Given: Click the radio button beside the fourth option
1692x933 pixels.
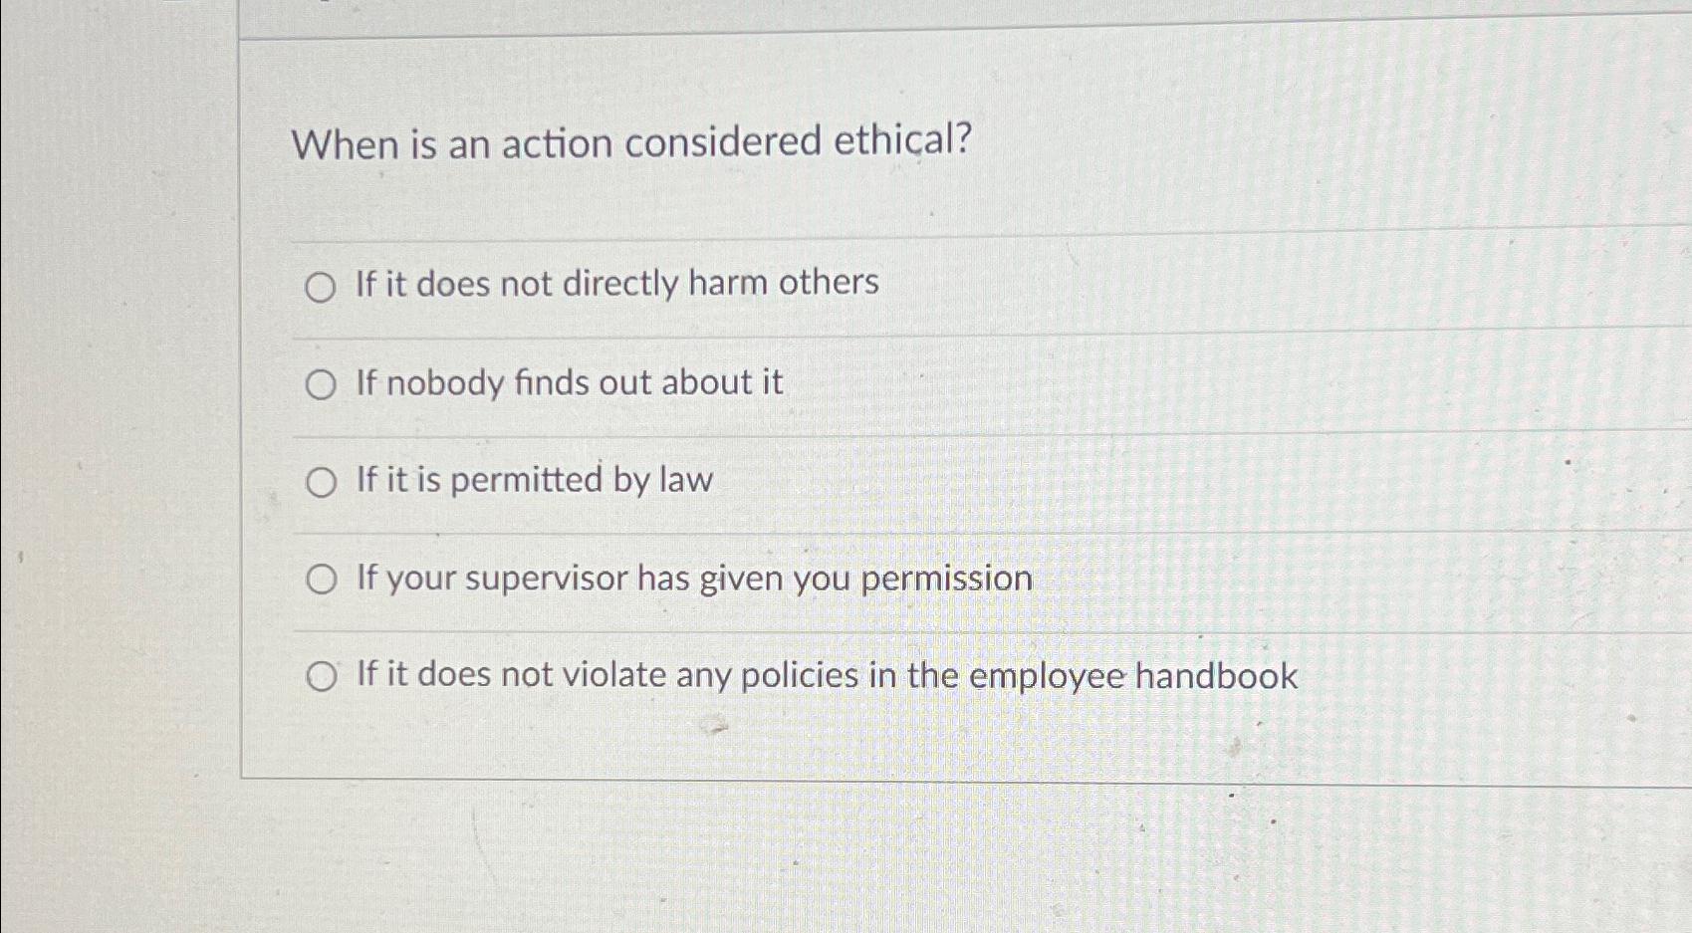Looking at the screenshot, I should tap(321, 580).
